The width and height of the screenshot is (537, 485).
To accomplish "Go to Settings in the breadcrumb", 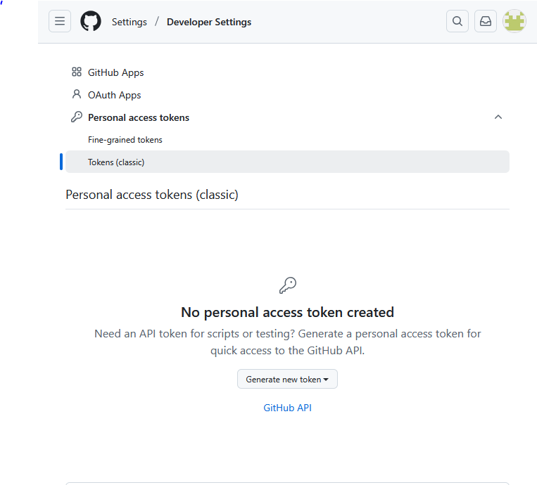I will point(129,22).
